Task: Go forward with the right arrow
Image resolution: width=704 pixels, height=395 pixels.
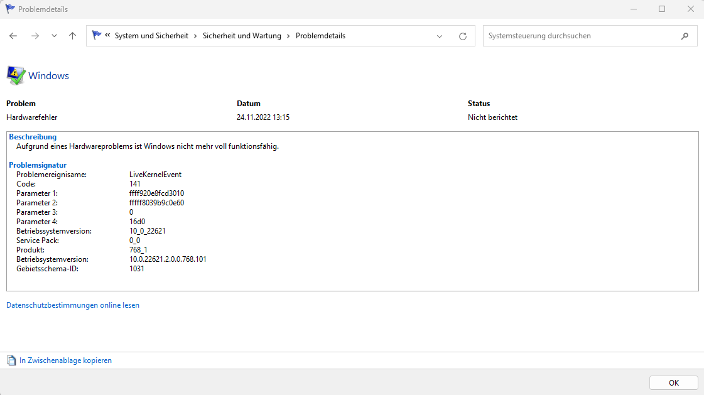Action: coord(35,36)
